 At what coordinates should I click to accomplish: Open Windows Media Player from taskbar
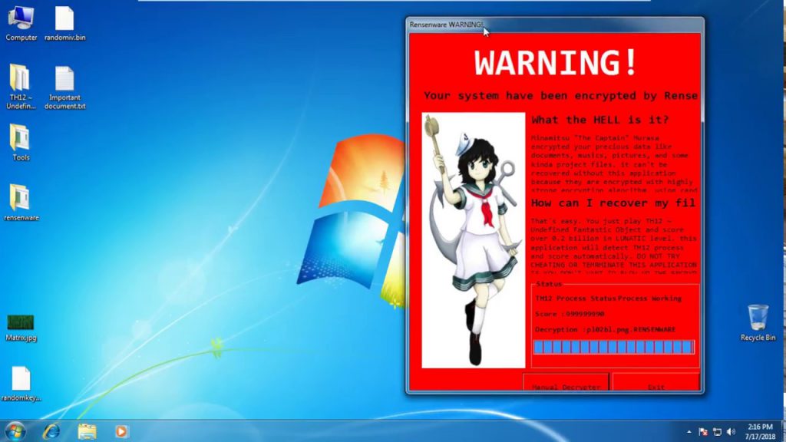coord(121,430)
